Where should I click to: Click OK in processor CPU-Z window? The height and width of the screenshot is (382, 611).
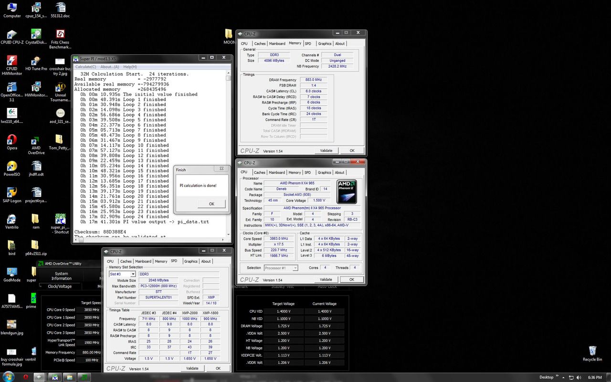[352, 279]
